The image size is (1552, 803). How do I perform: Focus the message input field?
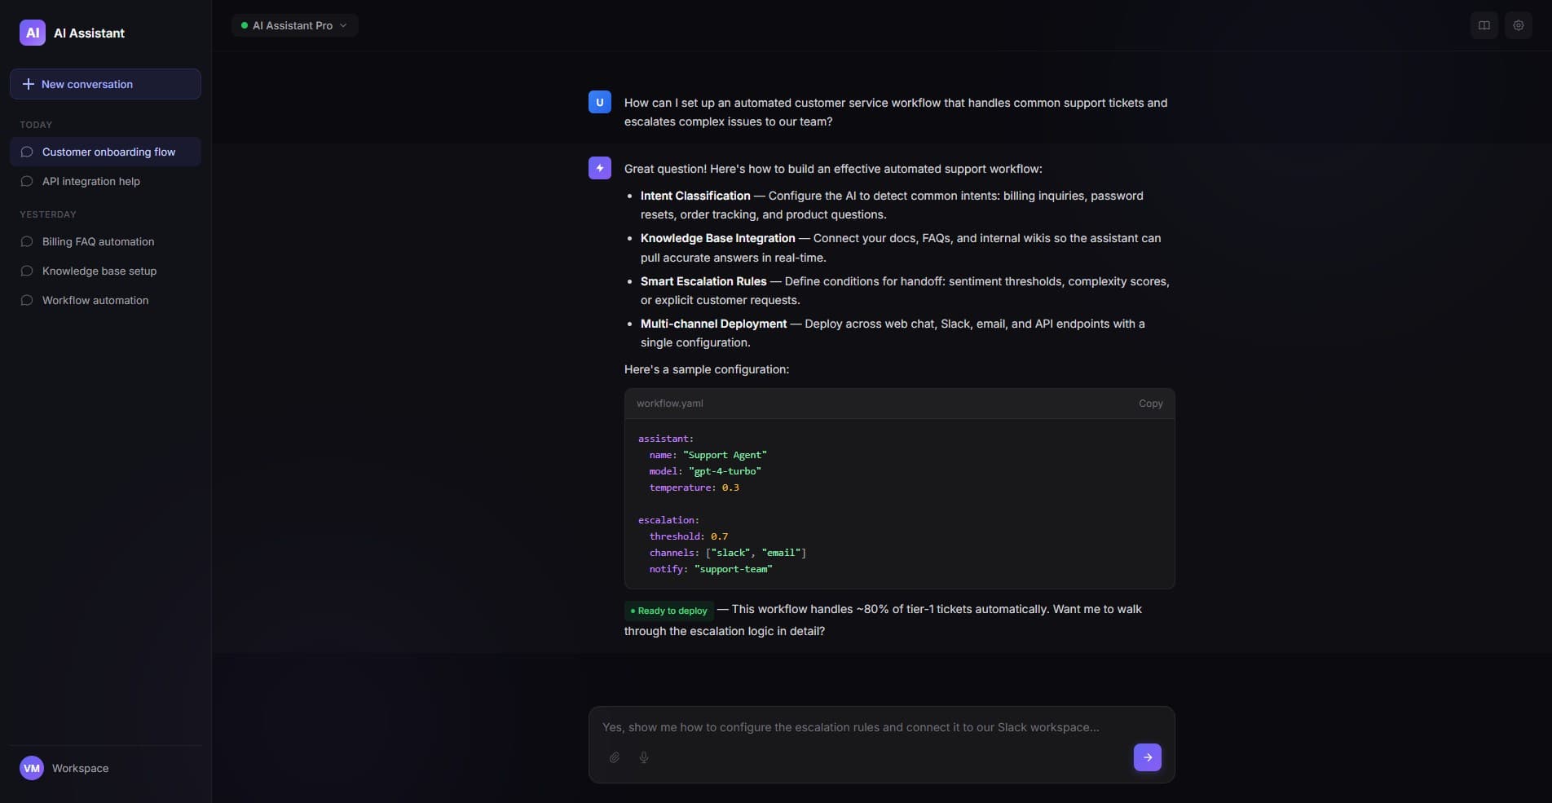pyautogui.click(x=864, y=727)
